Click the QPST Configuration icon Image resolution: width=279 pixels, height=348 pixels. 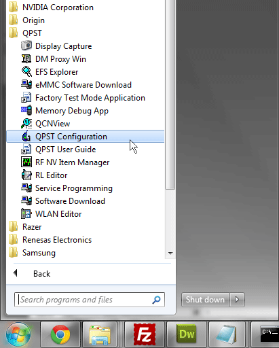pyautogui.click(x=26, y=137)
